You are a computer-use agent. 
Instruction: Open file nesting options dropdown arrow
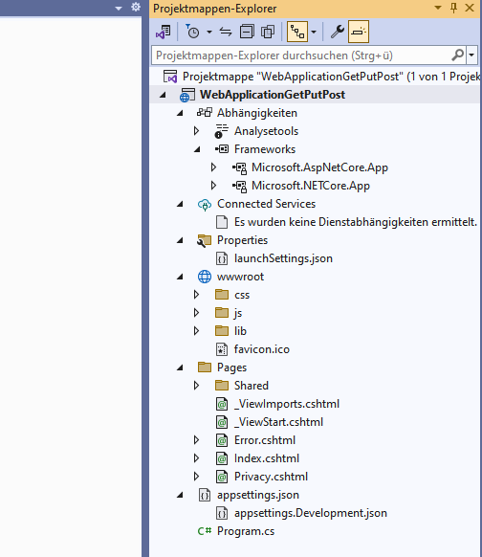314,32
